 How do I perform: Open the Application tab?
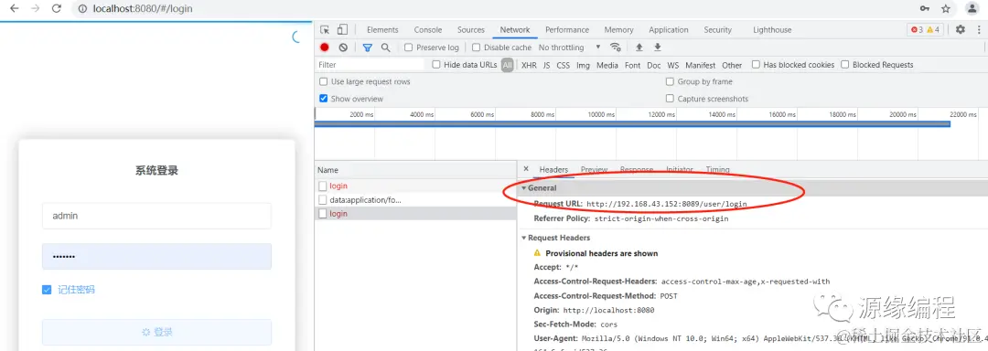point(669,29)
